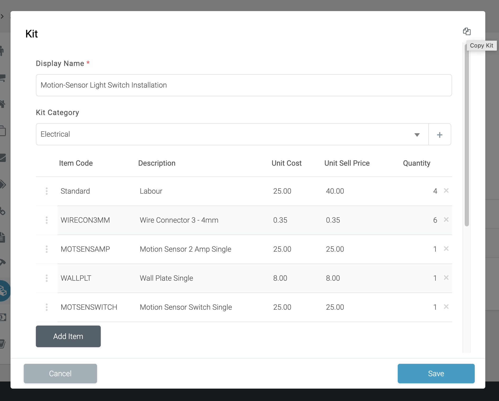The image size is (499, 401).
Task: Cancel editing the kit
Action: pyautogui.click(x=60, y=374)
